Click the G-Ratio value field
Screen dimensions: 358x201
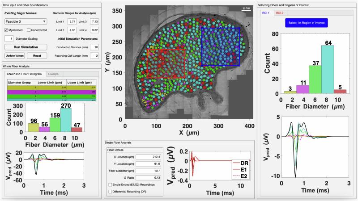coord(149,177)
